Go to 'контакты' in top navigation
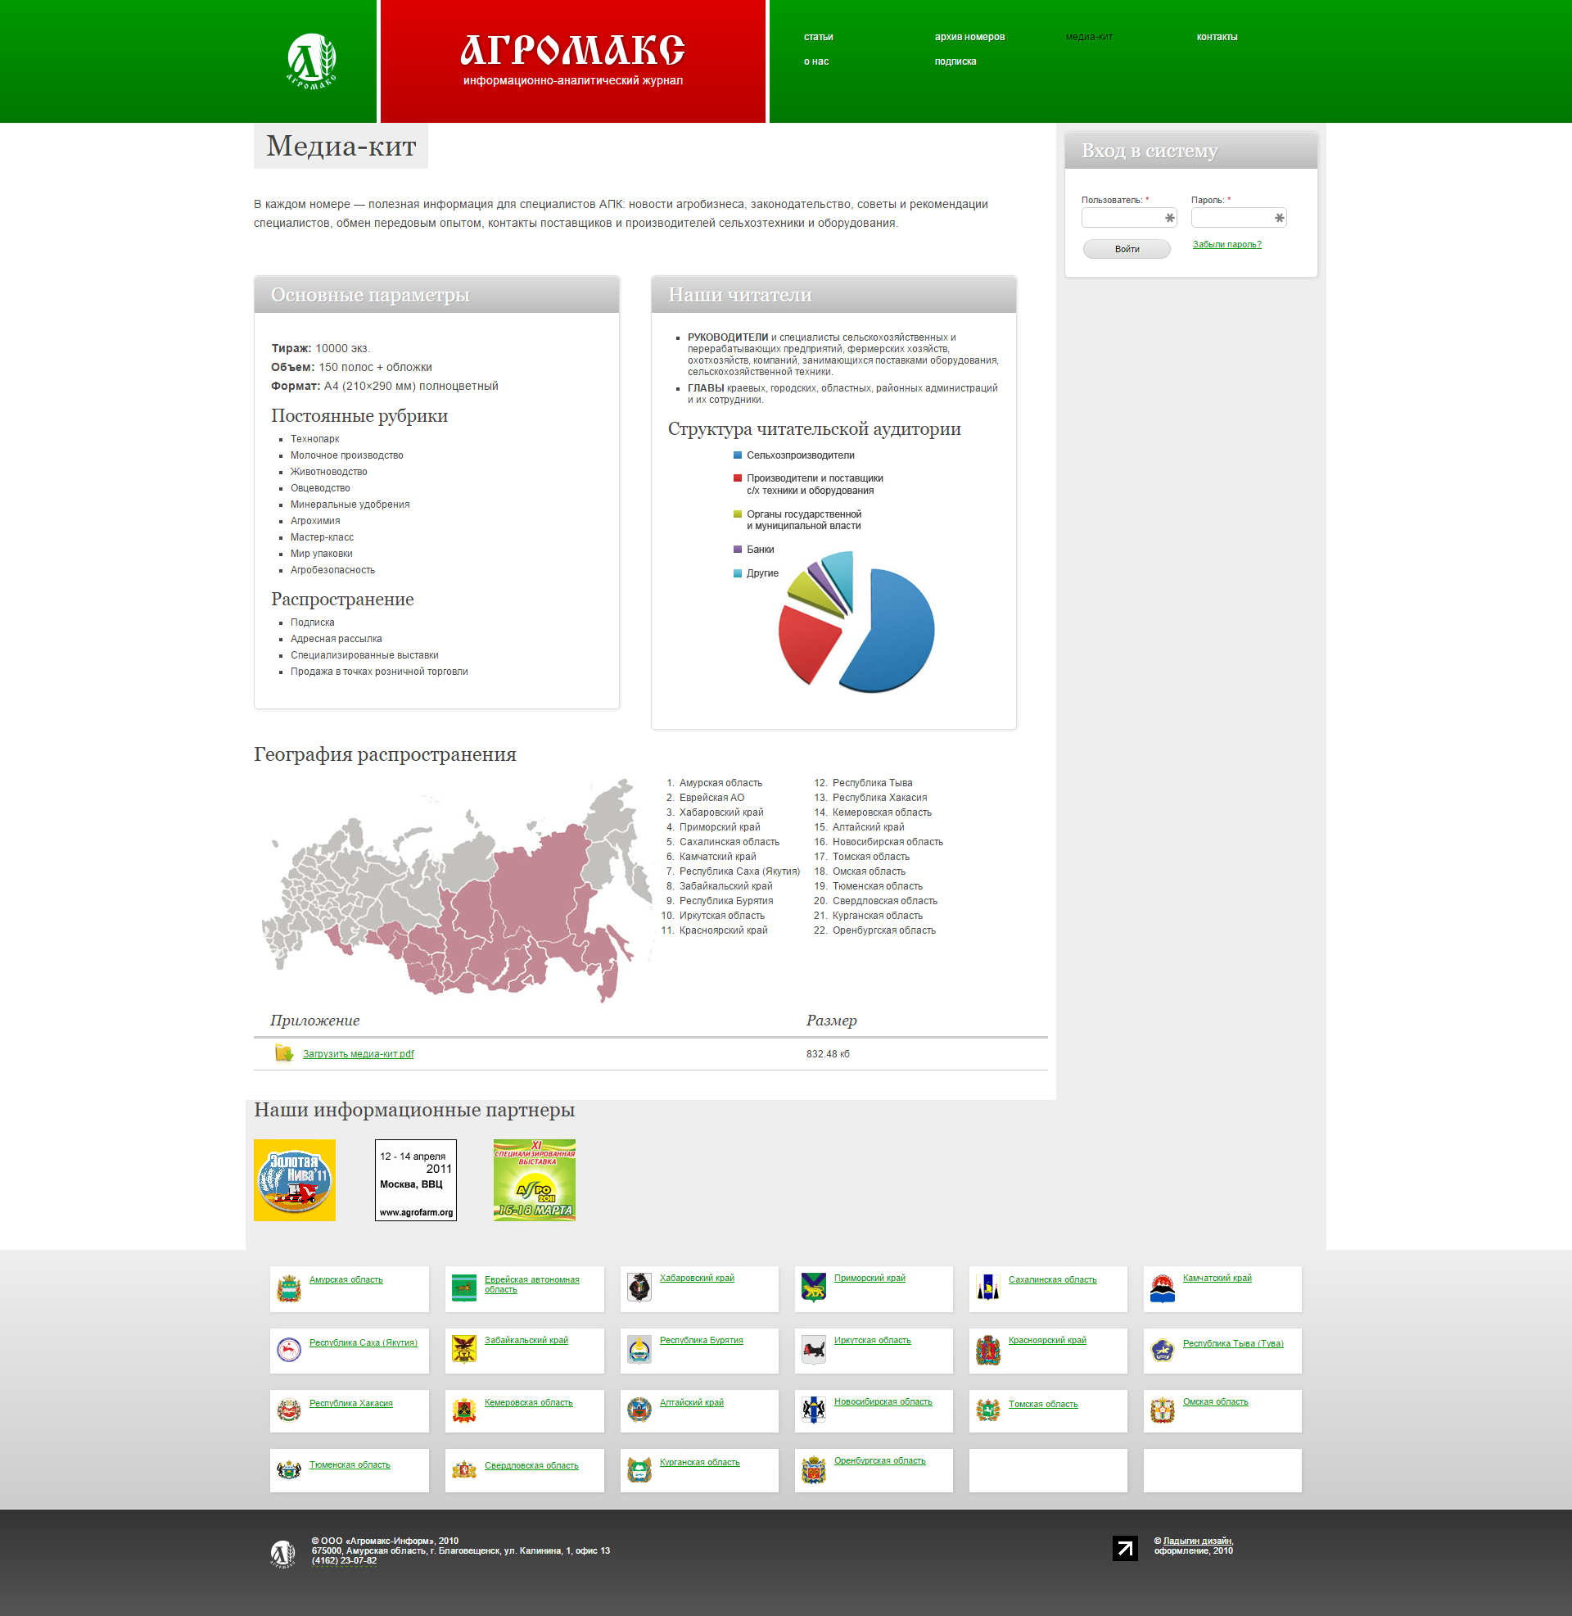 point(1216,37)
